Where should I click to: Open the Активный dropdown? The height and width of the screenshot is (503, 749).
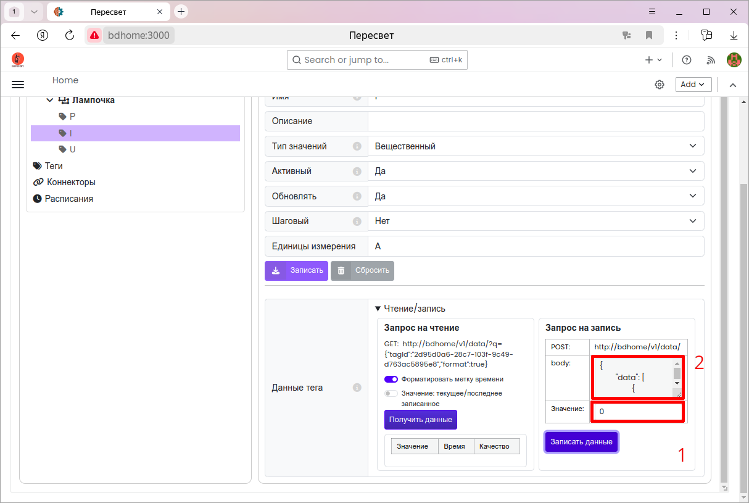point(536,171)
